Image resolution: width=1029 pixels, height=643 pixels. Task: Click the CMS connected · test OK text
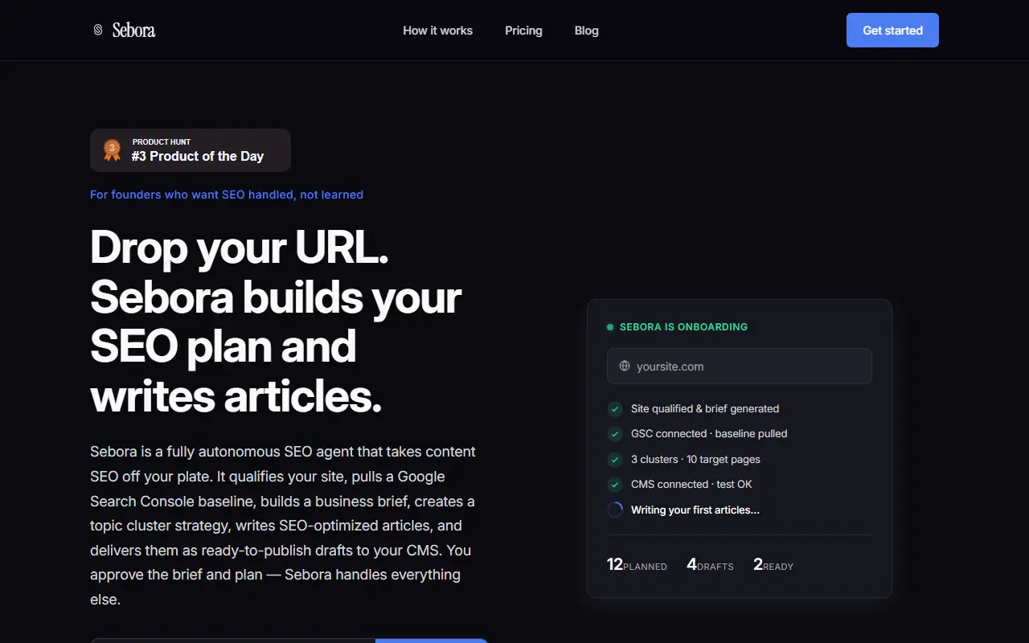(691, 485)
